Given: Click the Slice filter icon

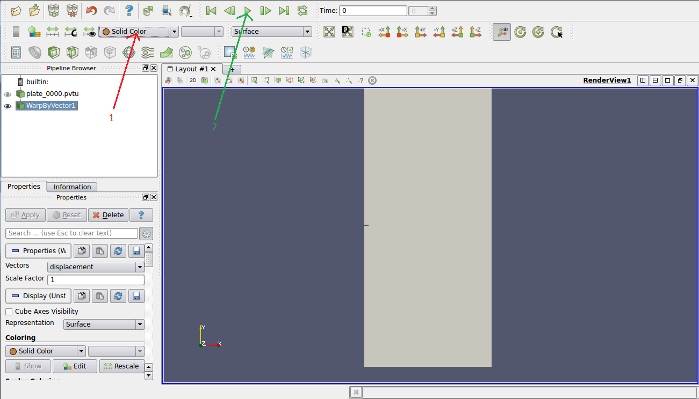Looking at the screenshot, I should pyautogui.click(x=73, y=53).
